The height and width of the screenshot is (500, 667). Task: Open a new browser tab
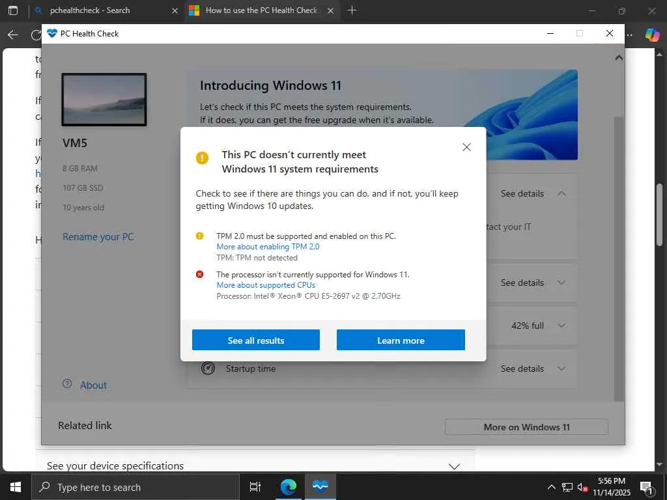pos(352,10)
